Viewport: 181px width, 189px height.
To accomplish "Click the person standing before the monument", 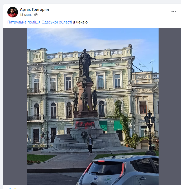I will pos(90,145).
